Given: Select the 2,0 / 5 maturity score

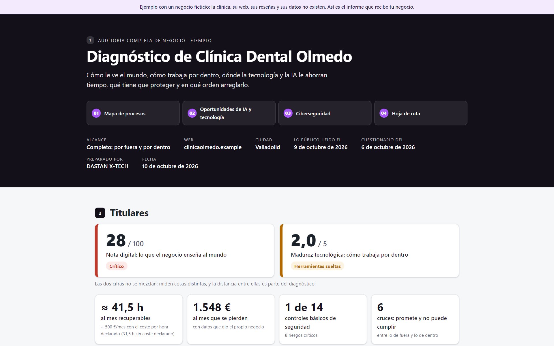Looking at the screenshot, I should pos(309,240).
